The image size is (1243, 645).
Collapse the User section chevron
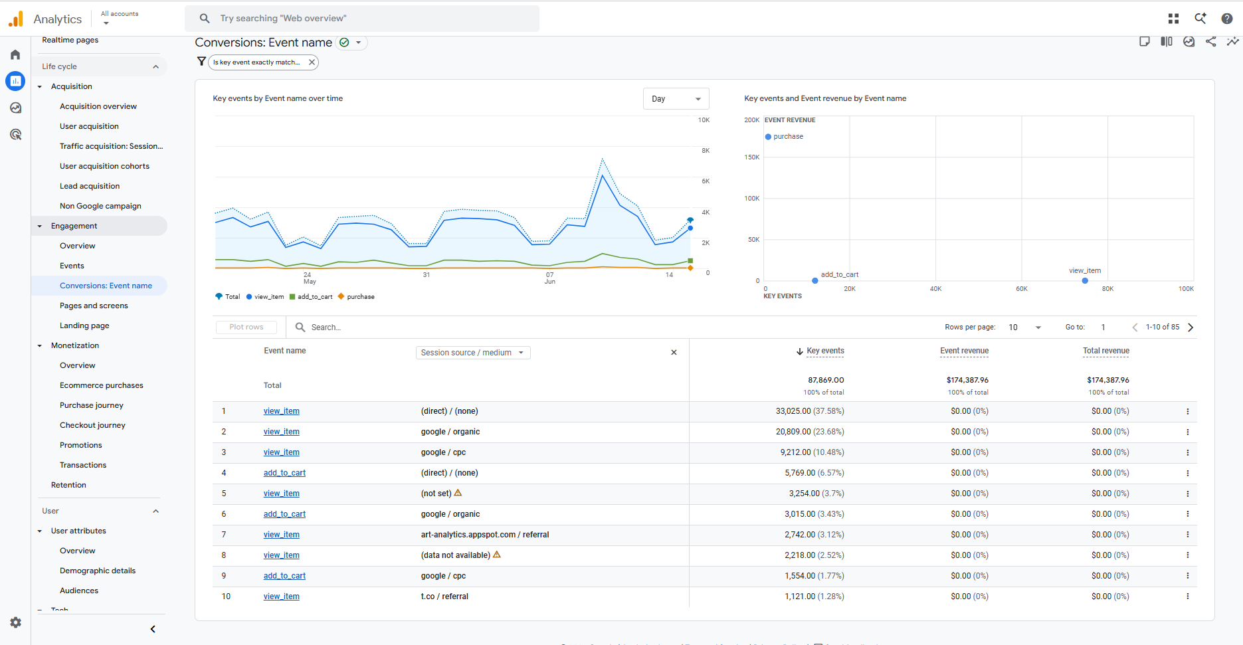click(x=155, y=511)
